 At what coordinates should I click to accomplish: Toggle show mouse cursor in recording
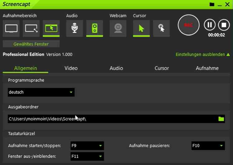(x=141, y=28)
